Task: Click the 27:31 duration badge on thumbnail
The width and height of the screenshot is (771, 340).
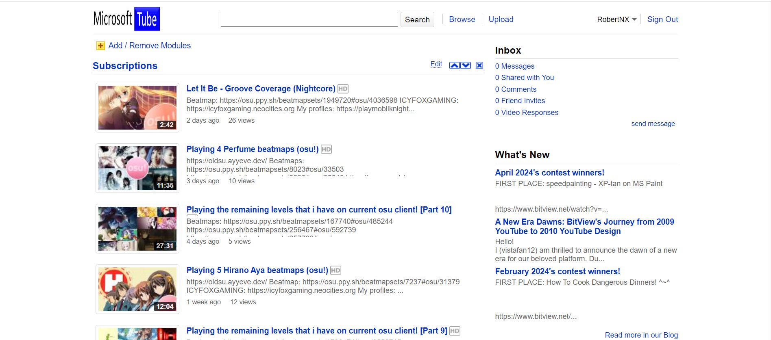Action: point(165,246)
